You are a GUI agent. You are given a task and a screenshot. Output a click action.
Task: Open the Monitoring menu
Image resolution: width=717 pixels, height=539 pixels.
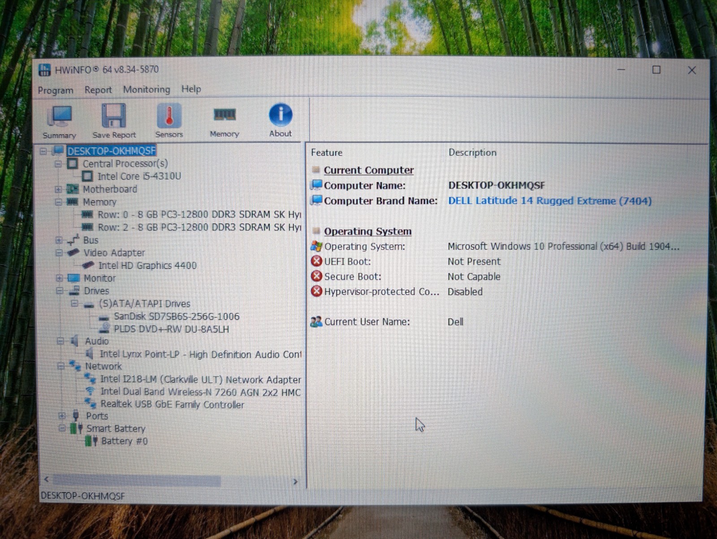pyautogui.click(x=147, y=90)
